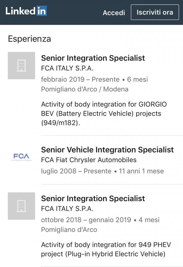Click the LinkedIn logo in the header

point(26,11)
